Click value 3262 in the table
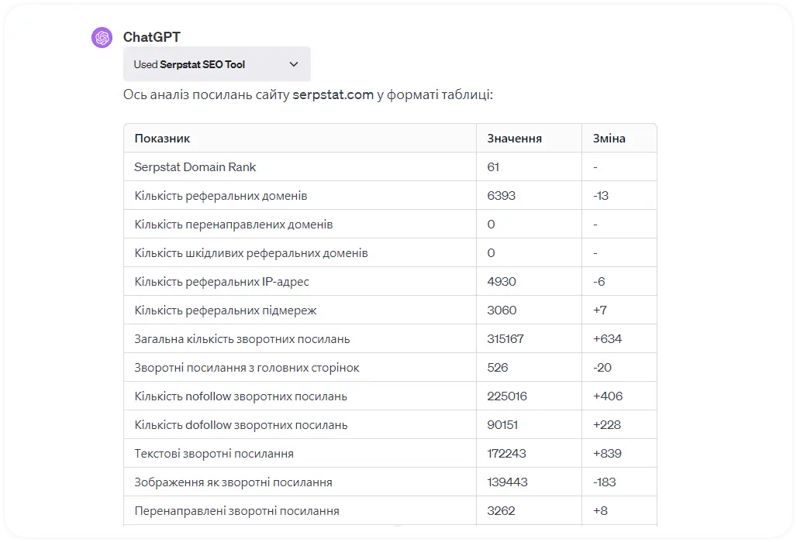 click(501, 511)
